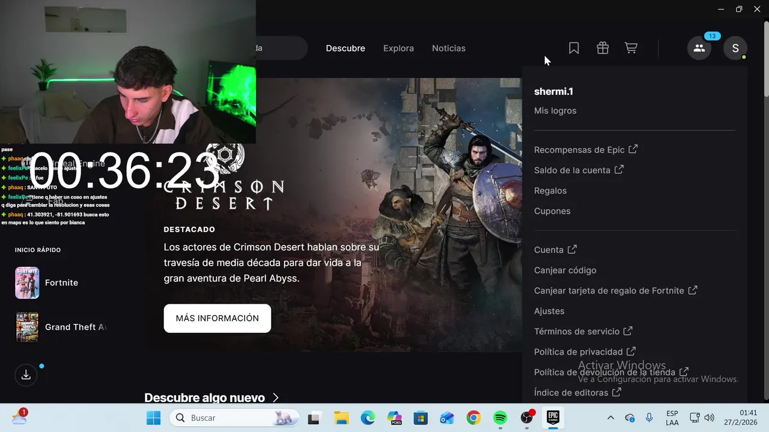
Task: Click the ESP LAA language indicator
Action: coord(672,418)
